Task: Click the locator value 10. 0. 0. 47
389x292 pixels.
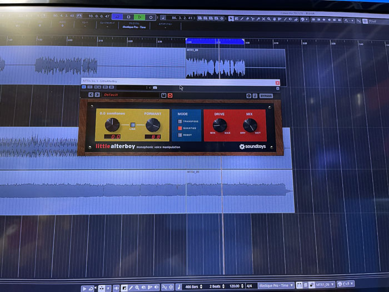Action: pyautogui.click(x=99, y=16)
